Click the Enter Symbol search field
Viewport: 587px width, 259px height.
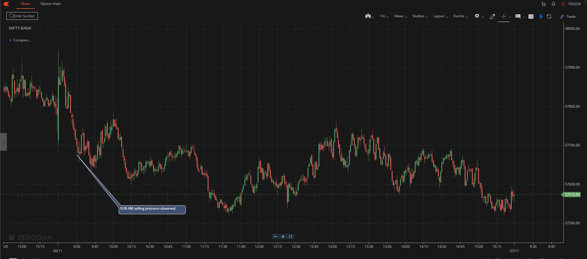22,16
